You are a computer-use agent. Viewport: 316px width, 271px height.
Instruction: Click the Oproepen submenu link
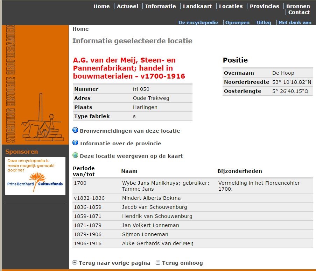point(237,22)
